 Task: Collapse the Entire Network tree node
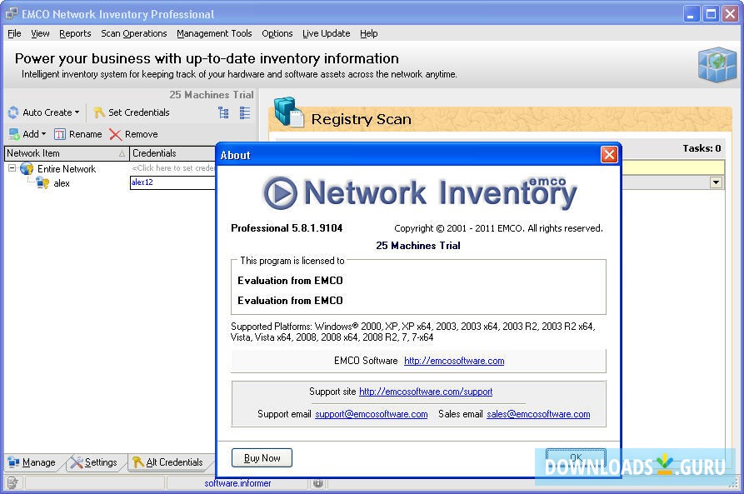(x=11, y=167)
